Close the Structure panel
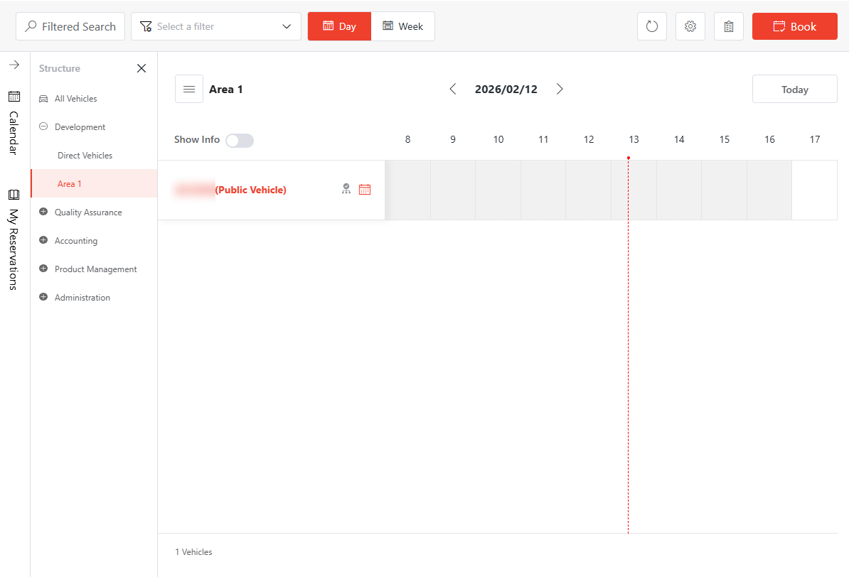 click(x=141, y=68)
